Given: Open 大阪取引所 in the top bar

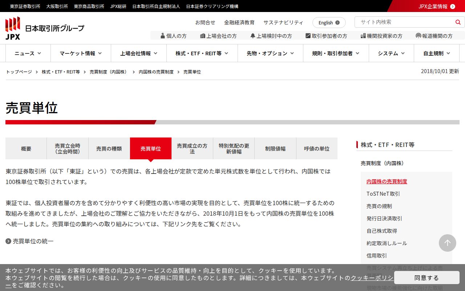Looking at the screenshot, I should pos(57,6).
